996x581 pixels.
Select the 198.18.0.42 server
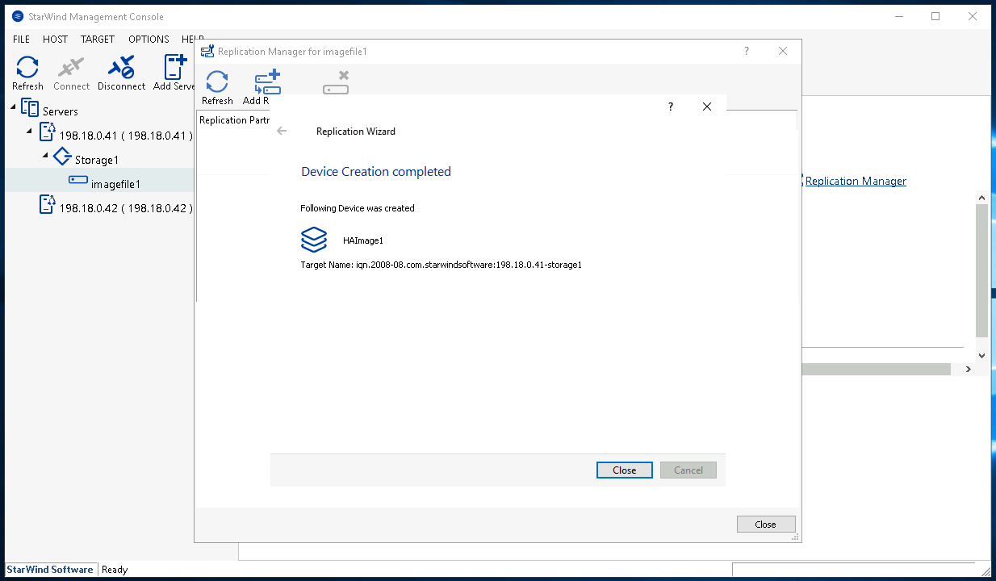click(x=125, y=208)
